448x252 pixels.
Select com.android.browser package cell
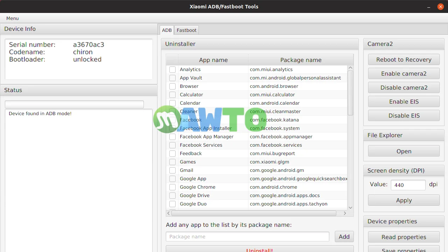[298, 86]
